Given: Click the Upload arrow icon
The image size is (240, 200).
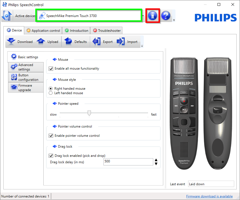Looking at the screenshot, I should (x=41, y=42).
